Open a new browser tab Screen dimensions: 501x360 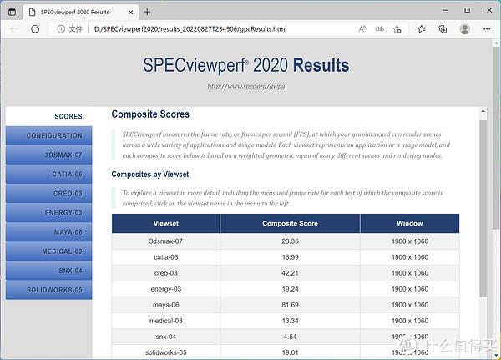[147, 13]
